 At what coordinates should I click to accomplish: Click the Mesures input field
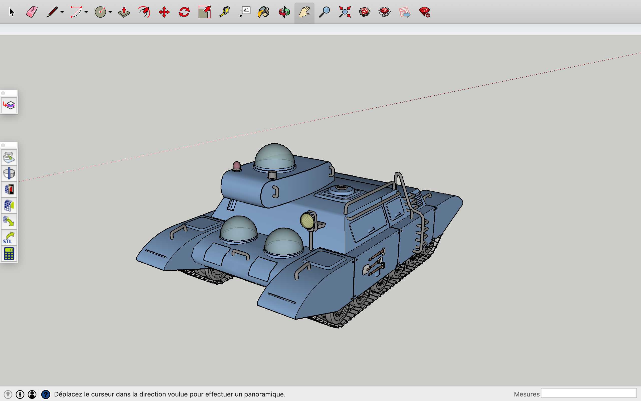point(589,393)
